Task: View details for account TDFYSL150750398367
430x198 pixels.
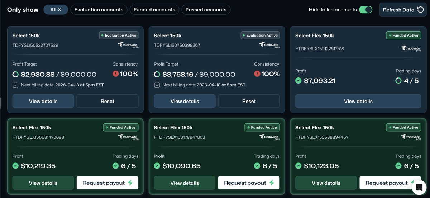Action: (185, 101)
